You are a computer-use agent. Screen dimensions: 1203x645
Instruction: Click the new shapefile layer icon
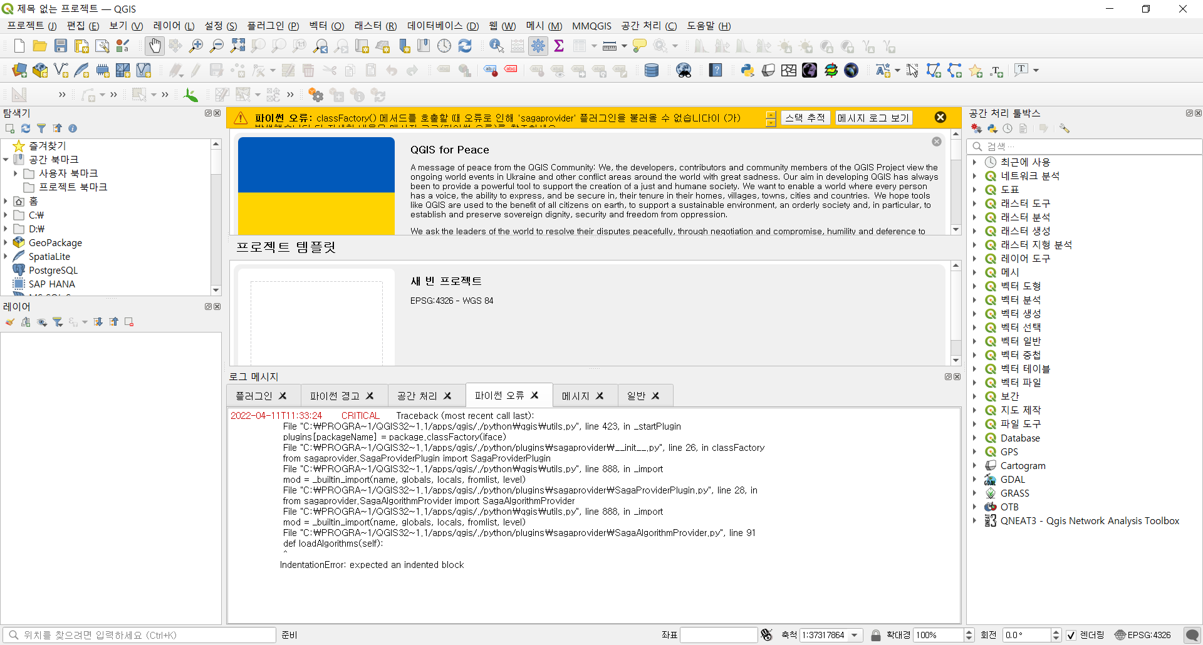61,70
